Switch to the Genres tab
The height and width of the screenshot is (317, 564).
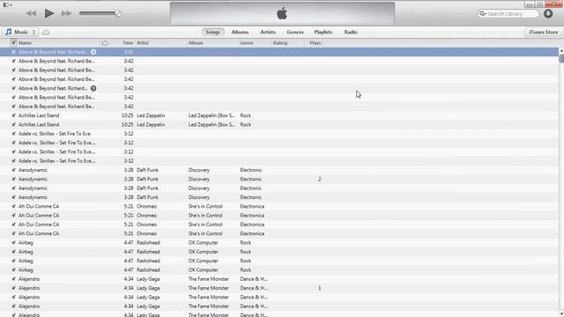295,32
